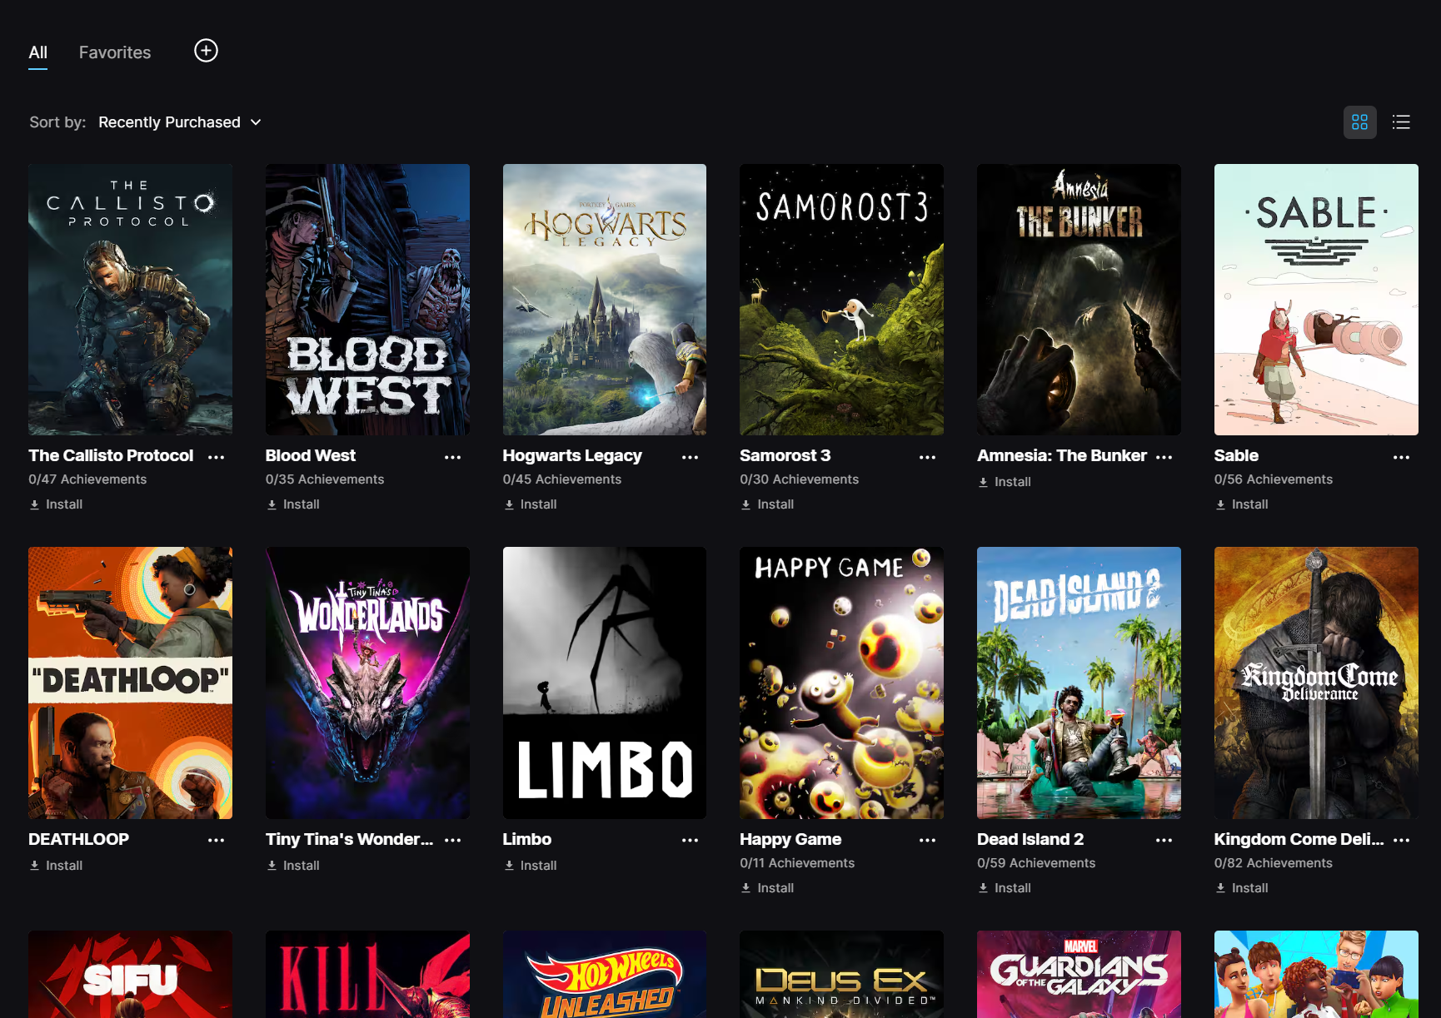Viewport: 1441px width, 1018px height.
Task: Click "0/56 Achievements" under Sable
Action: tap(1274, 479)
